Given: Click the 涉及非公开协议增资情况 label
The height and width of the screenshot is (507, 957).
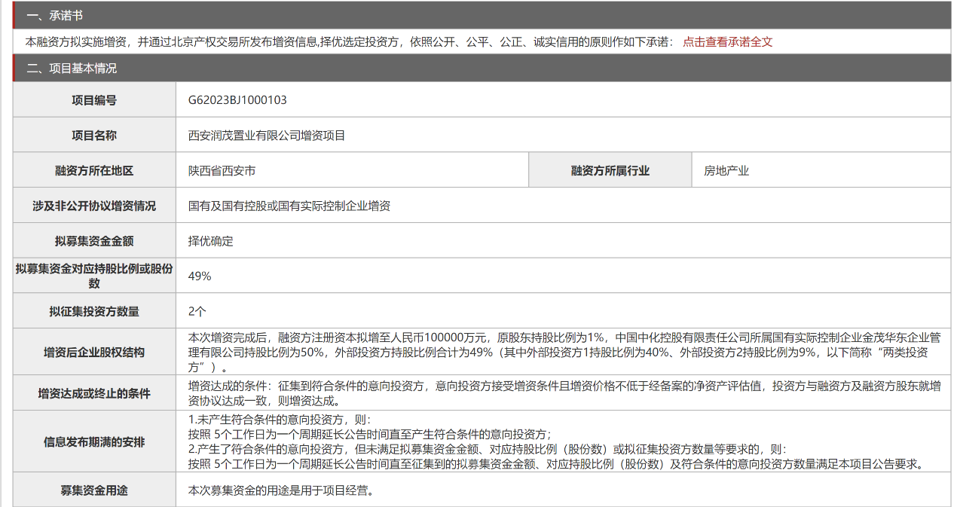Looking at the screenshot, I should (x=94, y=206).
